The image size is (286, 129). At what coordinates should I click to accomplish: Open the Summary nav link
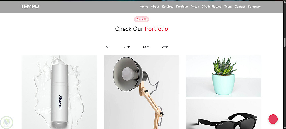pyautogui.click(x=254, y=7)
